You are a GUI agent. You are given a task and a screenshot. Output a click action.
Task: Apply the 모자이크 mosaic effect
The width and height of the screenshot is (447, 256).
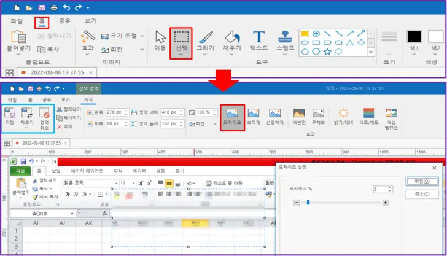[x=232, y=117]
